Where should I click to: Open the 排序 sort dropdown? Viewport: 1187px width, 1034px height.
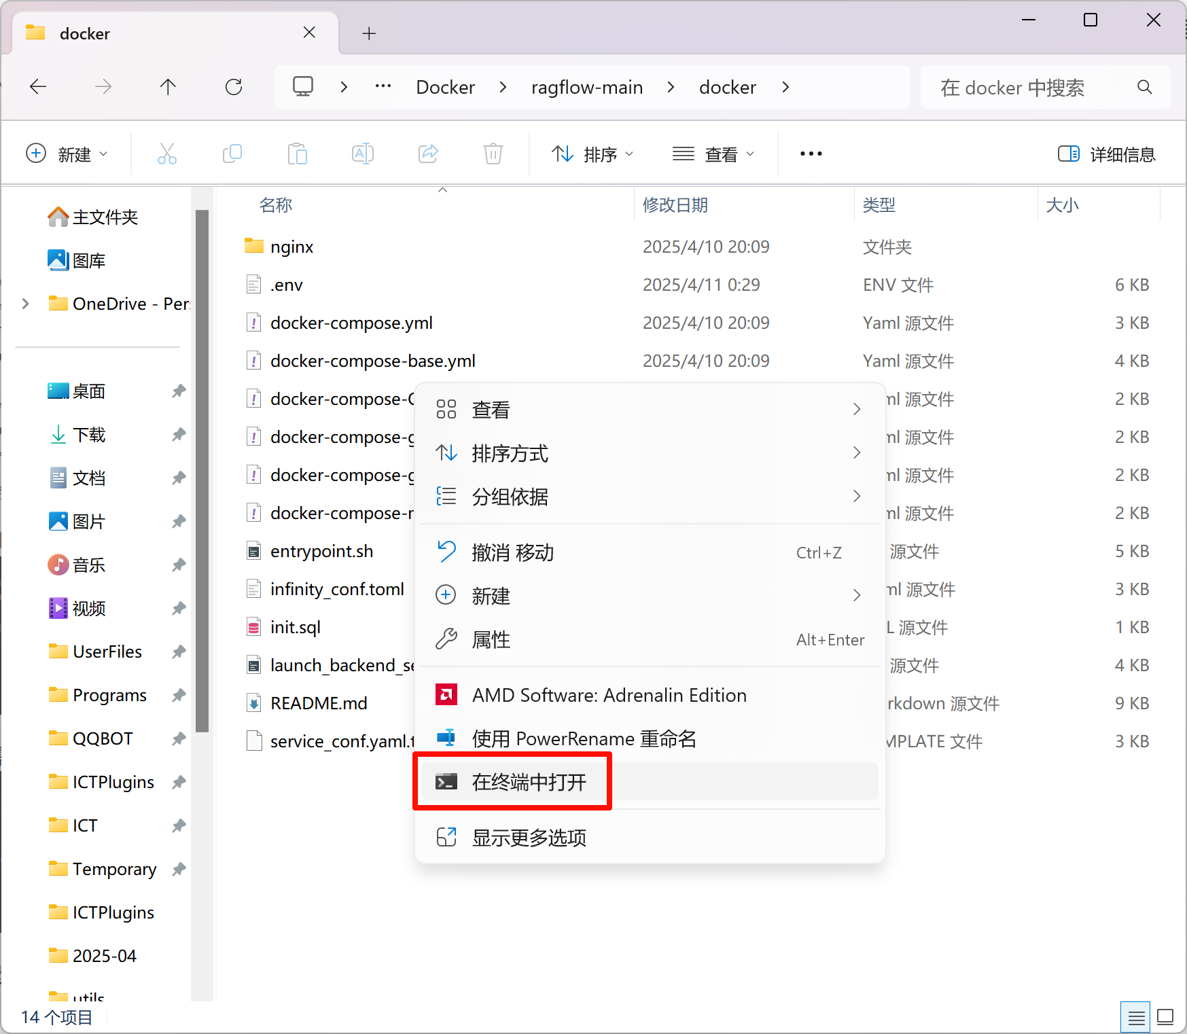[592, 154]
